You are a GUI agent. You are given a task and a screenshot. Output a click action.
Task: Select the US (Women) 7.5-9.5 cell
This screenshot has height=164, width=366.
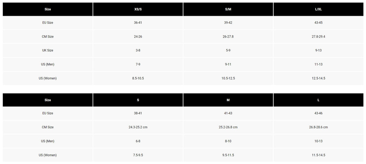point(138,155)
